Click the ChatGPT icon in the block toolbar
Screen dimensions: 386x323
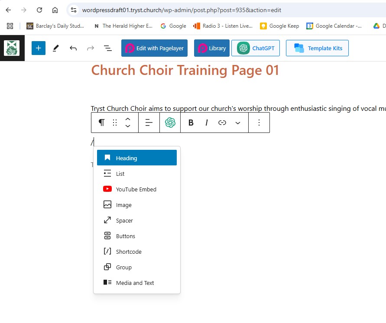click(170, 123)
